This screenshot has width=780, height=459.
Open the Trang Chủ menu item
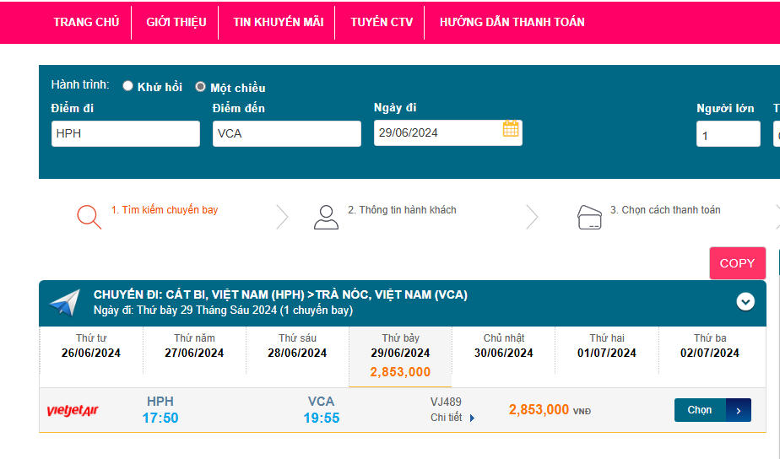[x=86, y=22]
